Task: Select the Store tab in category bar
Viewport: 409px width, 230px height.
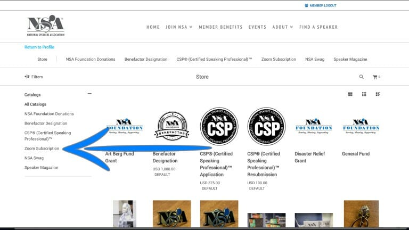Action: 42,59
